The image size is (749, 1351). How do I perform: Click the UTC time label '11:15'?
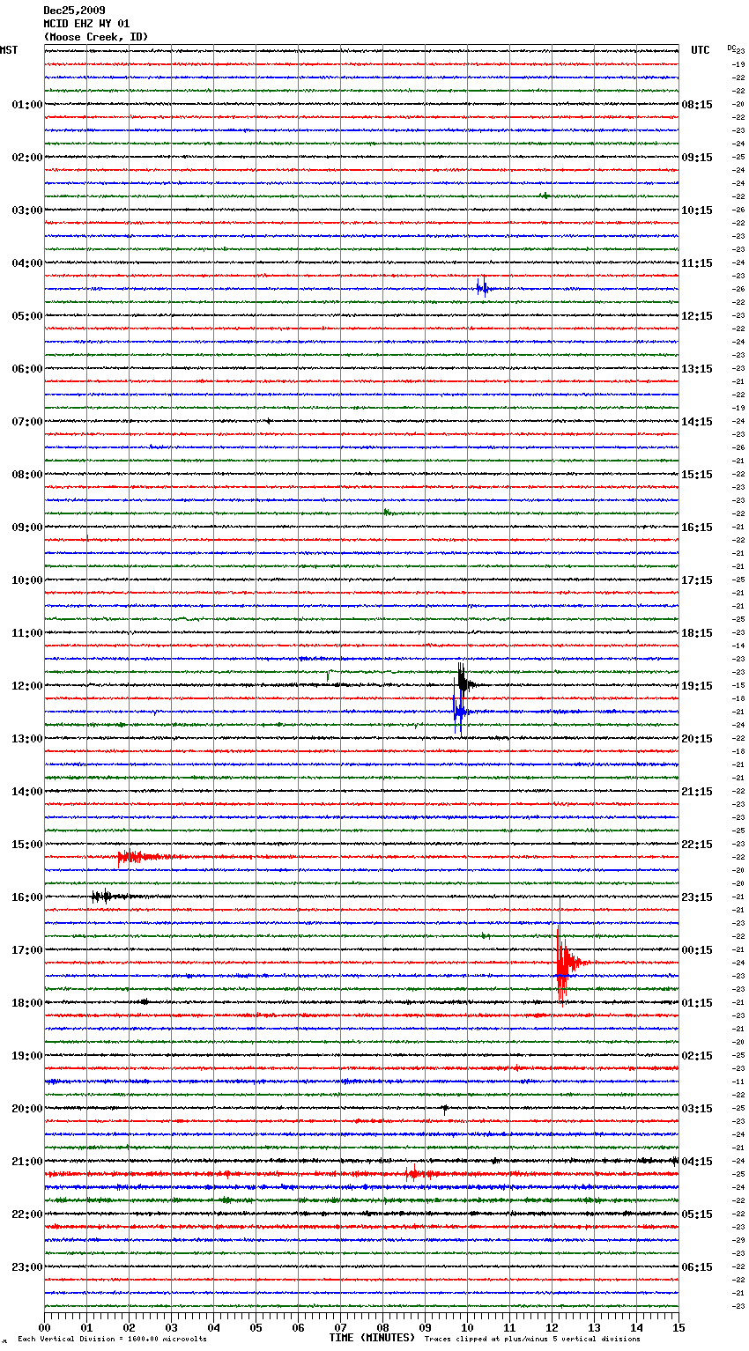point(697,263)
